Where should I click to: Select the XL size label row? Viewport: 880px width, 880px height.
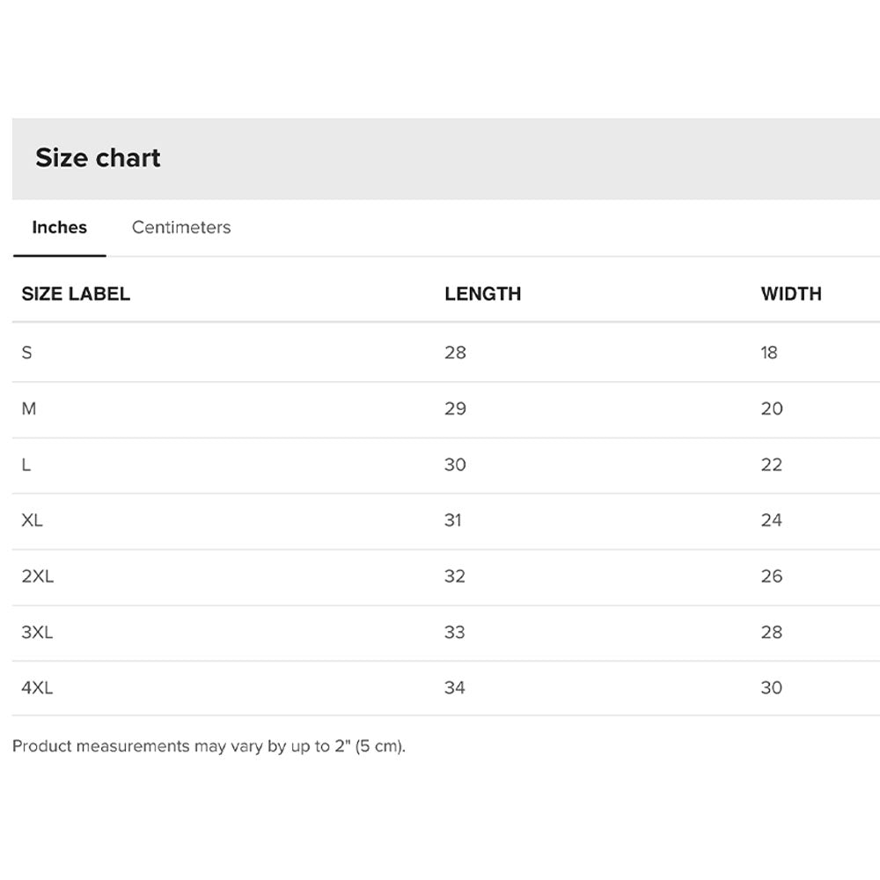tap(32, 520)
